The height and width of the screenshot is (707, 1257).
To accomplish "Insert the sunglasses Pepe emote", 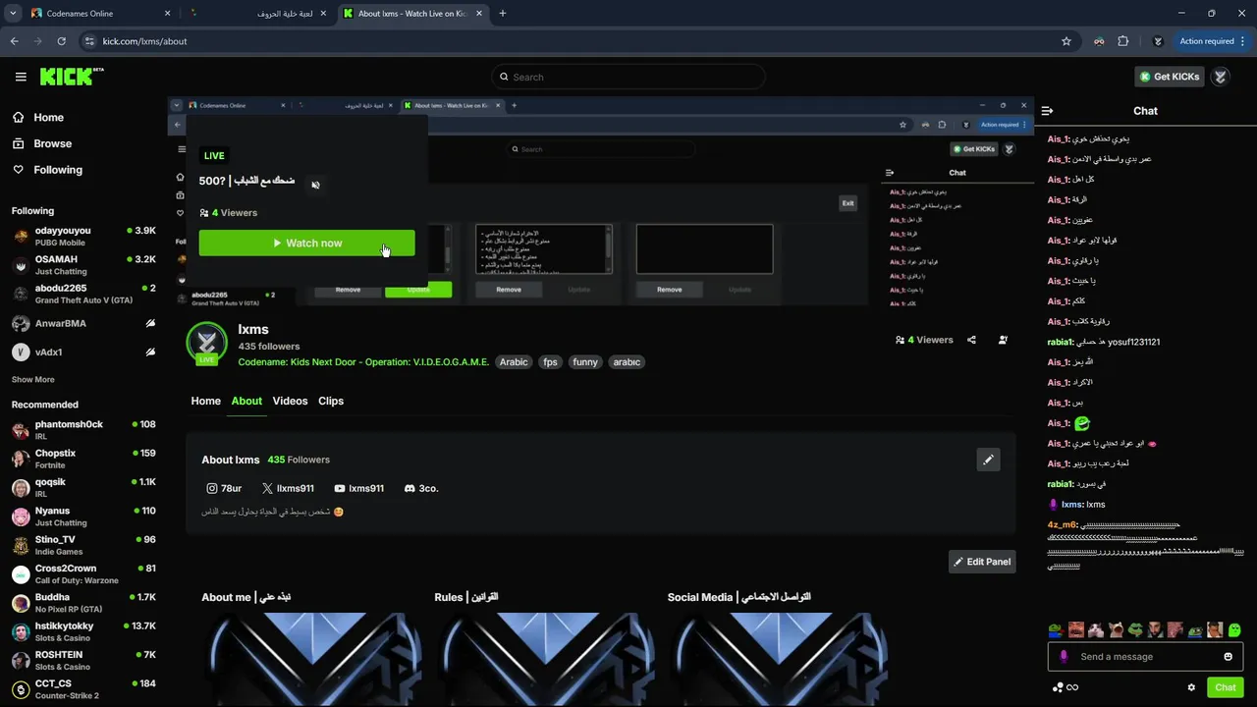I will (x=1134, y=630).
